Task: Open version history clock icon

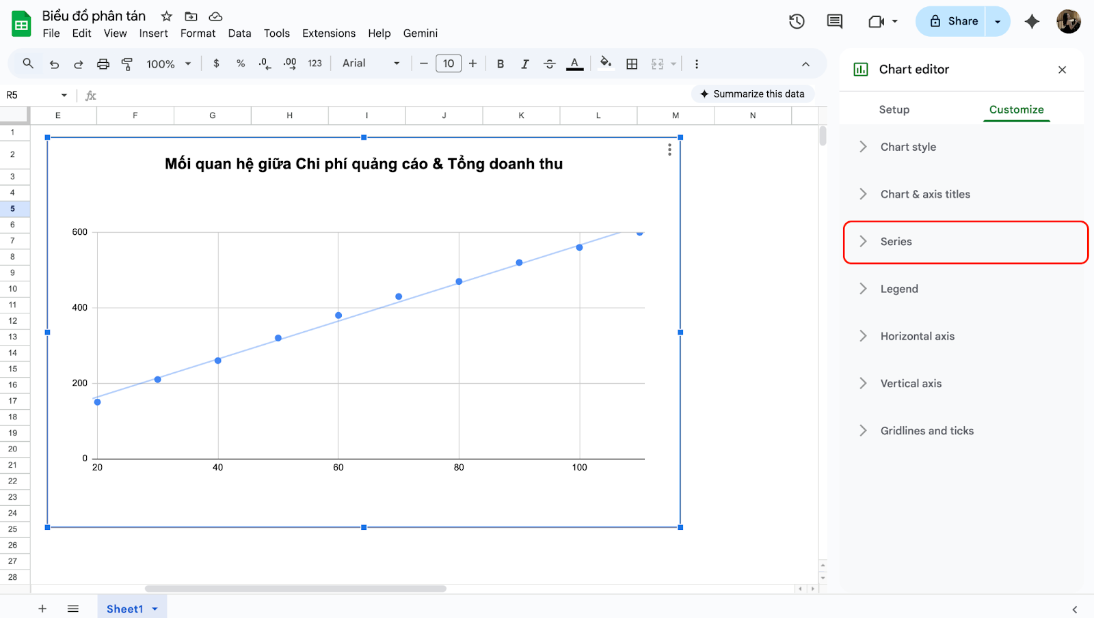Action: point(797,21)
